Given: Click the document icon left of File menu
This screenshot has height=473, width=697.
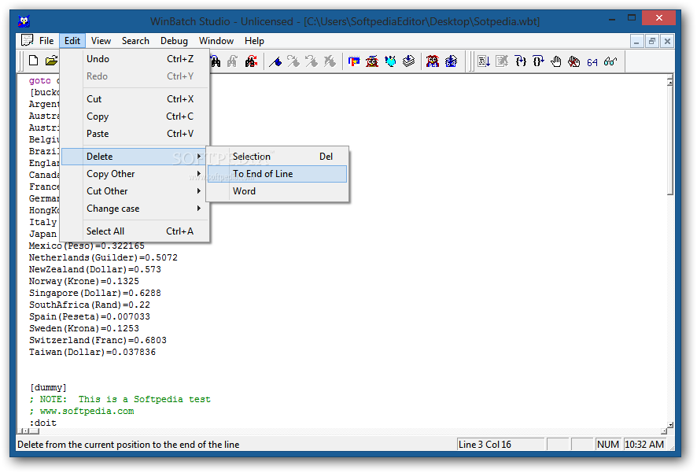Looking at the screenshot, I should [x=27, y=40].
